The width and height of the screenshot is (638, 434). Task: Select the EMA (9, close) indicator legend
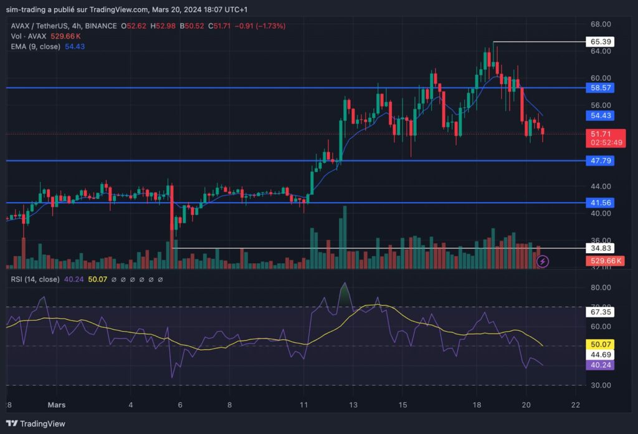tap(36, 46)
